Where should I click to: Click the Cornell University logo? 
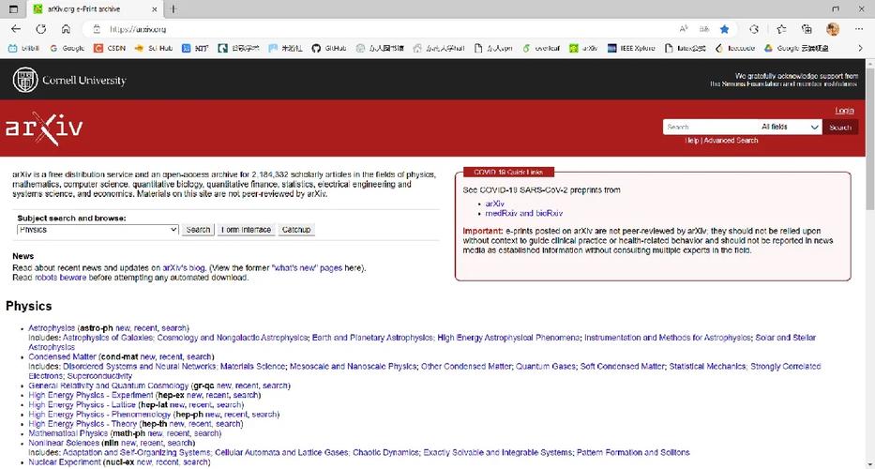click(x=69, y=81)
